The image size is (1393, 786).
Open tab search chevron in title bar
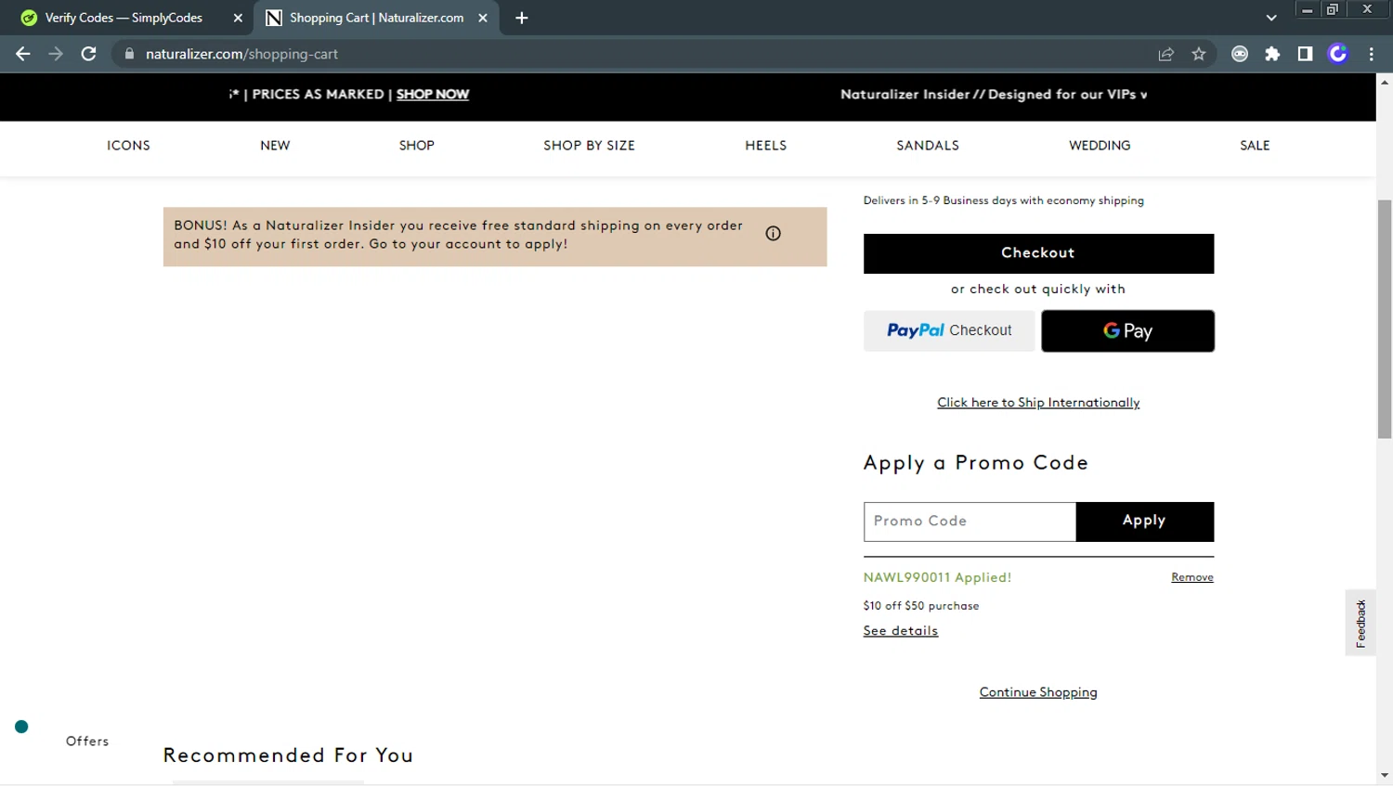(x=1271, y=18)
